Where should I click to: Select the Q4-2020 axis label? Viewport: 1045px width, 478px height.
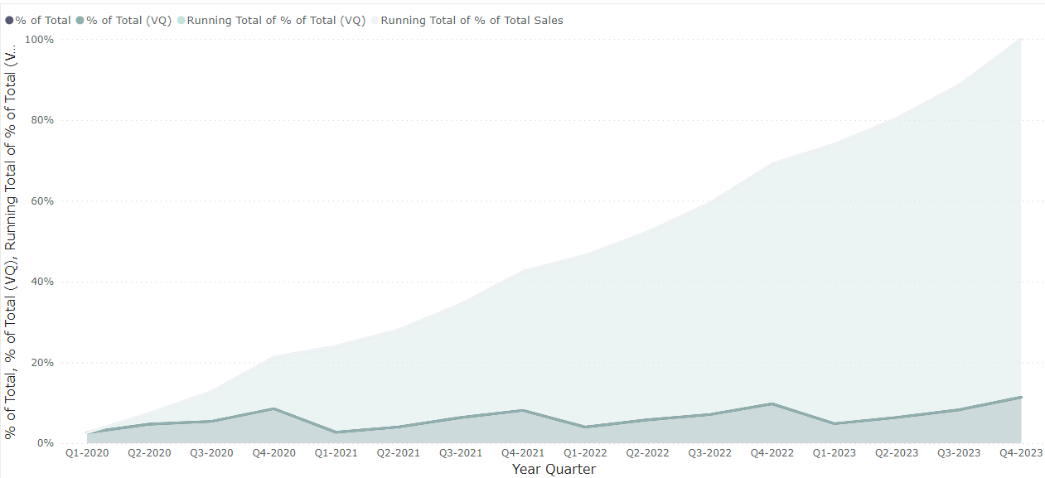pyautogui.click(x=273, y=454)
